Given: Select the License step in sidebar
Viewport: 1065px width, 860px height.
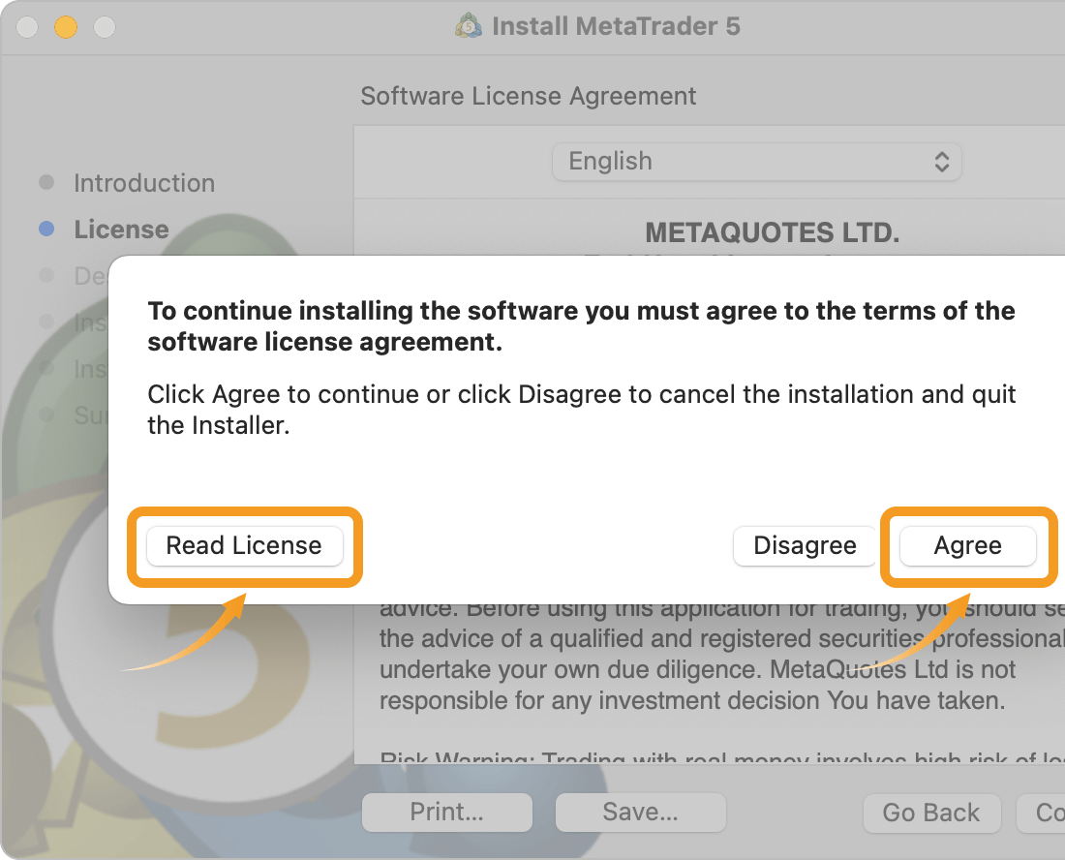Looking at the screenshot, I should [x=121, y=230].
